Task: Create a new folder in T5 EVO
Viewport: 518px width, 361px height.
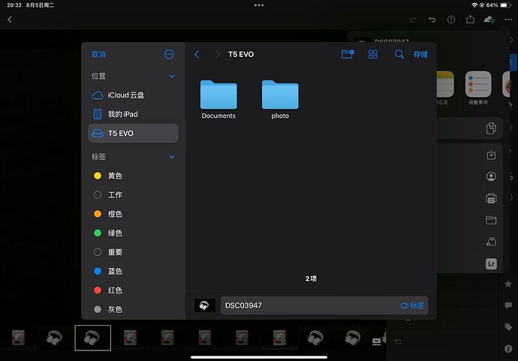Action: tap(347, 54)
